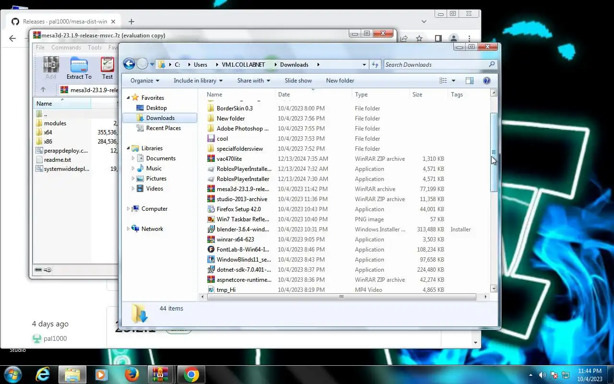614x384 pixels.
Task: Expand the Documents library node
Action: click(x=133, y=158)
